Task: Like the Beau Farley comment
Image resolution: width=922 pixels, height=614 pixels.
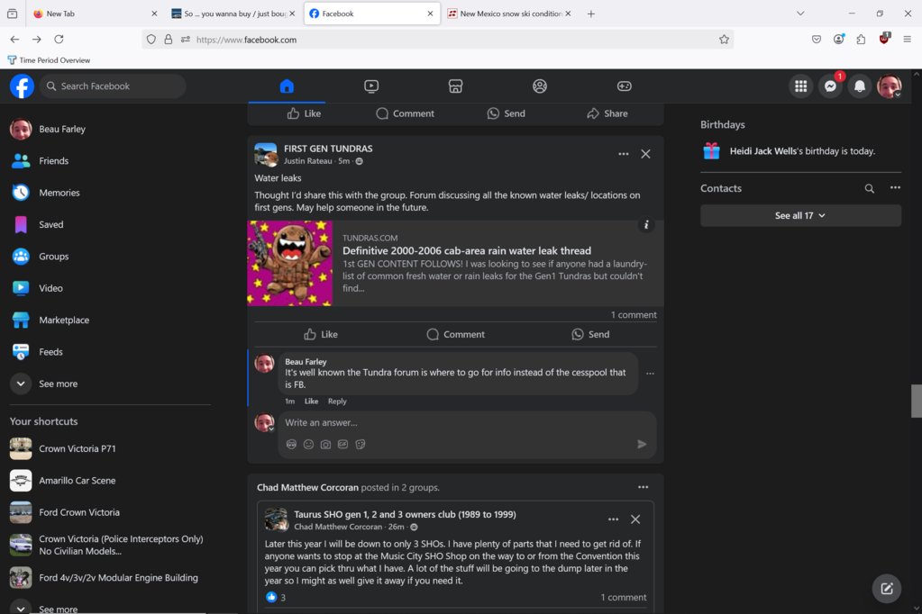Action: click(x=311, y=402)
